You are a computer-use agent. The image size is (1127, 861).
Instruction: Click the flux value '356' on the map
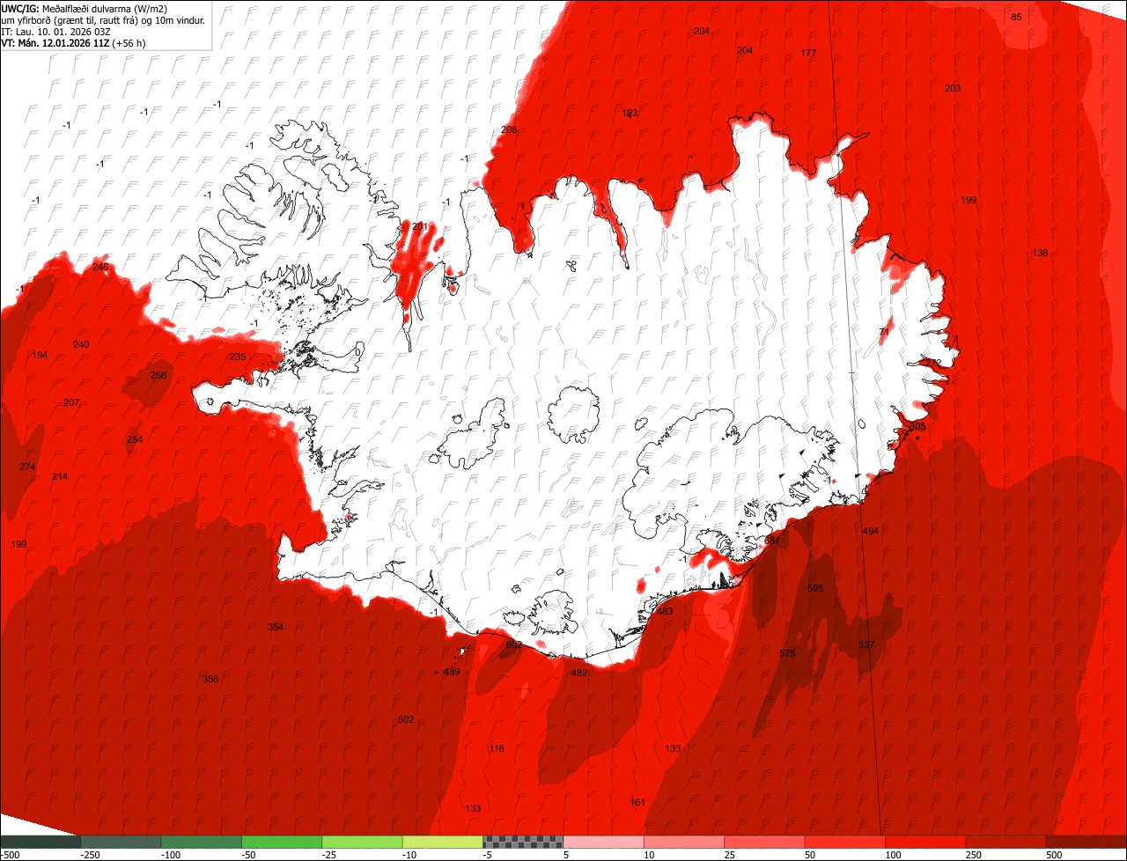pyautogui.click(x=210, y=679)
